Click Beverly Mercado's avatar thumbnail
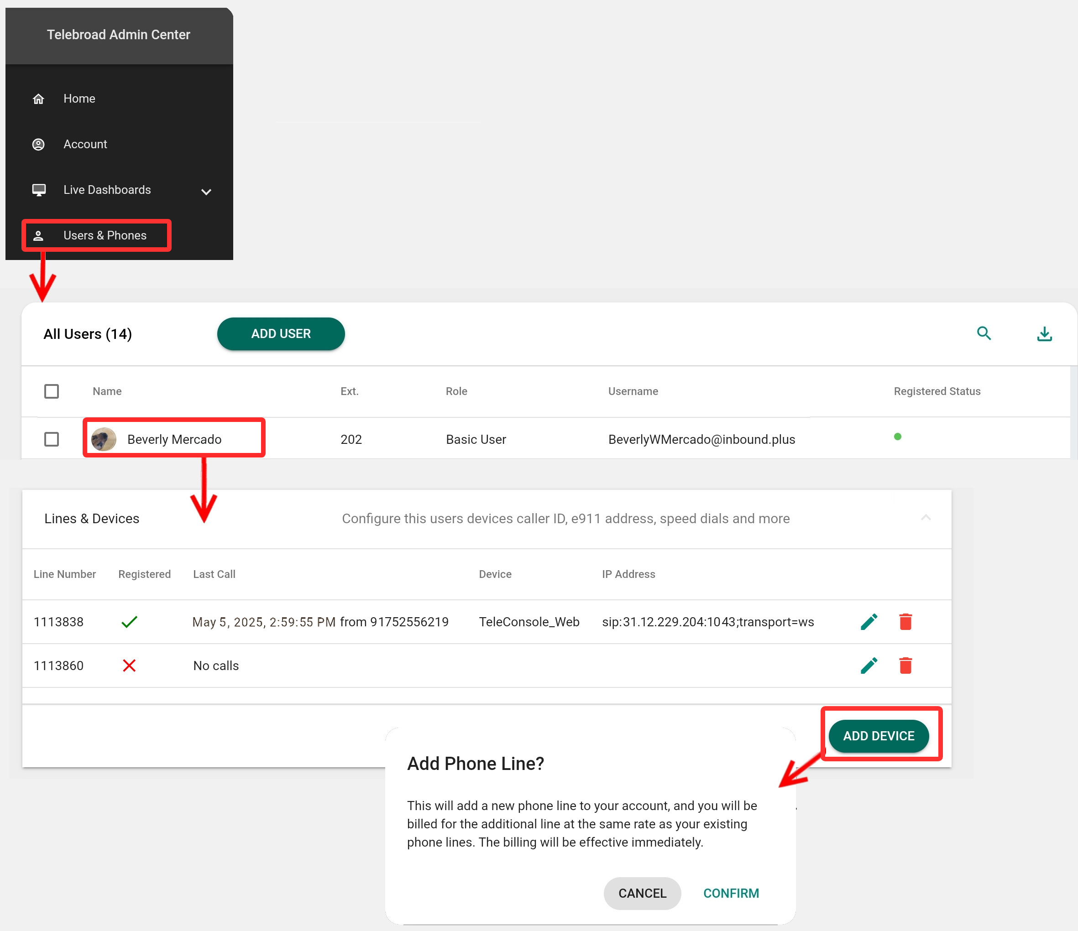 pyautogui.click(x=104, y=439)
